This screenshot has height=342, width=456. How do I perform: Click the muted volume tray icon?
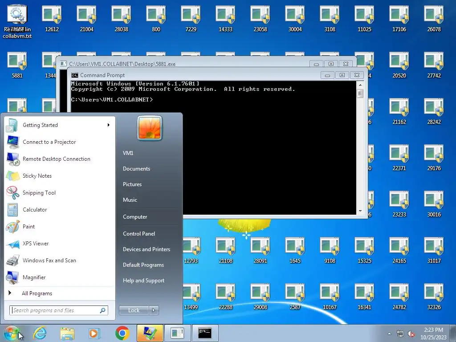(411, 334)
